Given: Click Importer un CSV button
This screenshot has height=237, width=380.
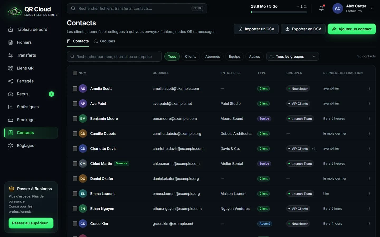Looking at the screenshot, I should coord(256,29).
